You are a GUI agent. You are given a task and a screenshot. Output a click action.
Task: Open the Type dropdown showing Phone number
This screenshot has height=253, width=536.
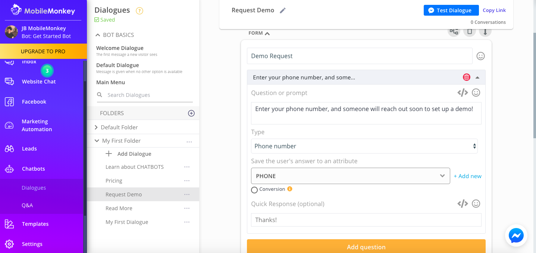[364, 146]
